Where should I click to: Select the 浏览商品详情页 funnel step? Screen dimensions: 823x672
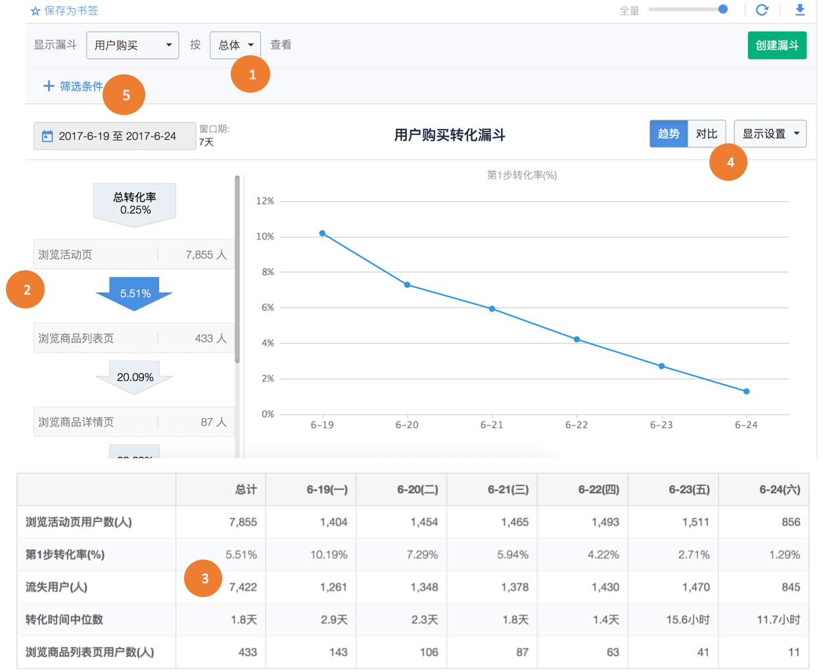134,422
